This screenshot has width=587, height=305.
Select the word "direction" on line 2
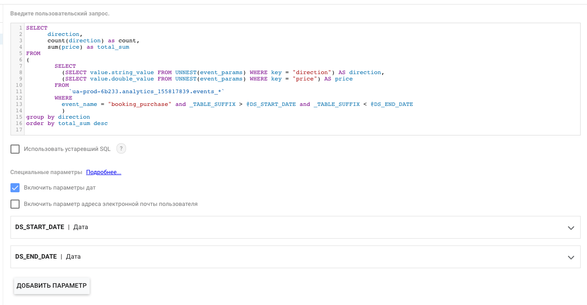[x=63, y=34]
